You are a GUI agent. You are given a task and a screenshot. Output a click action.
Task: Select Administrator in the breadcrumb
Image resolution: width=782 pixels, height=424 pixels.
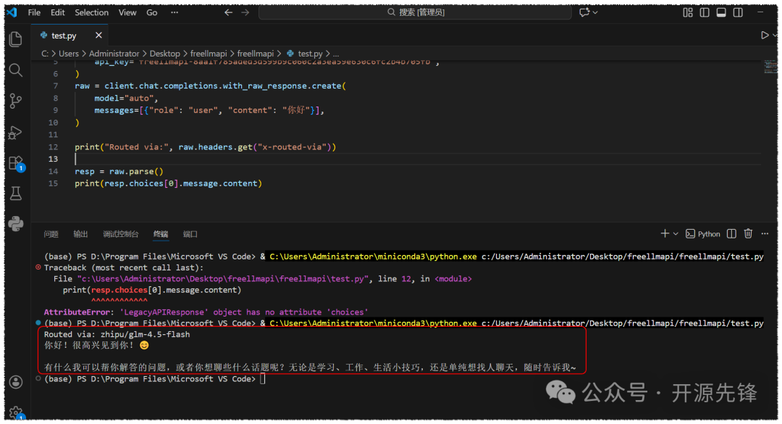114,54
